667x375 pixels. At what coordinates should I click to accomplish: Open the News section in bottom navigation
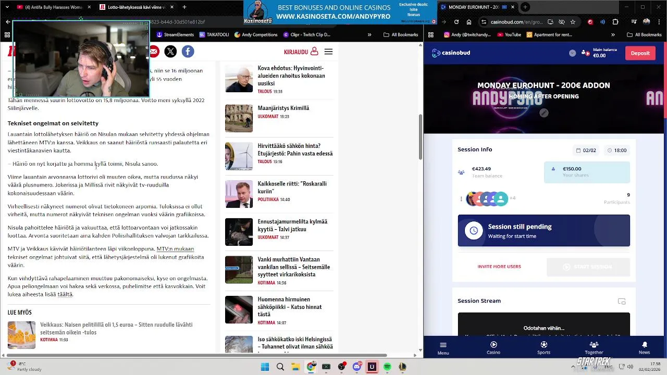click(644, 348)
